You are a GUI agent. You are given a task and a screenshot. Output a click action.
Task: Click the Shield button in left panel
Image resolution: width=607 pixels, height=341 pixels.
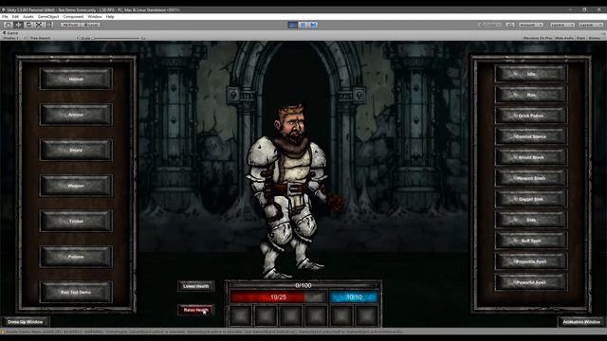pyautogui.click(x=76, y=150)
